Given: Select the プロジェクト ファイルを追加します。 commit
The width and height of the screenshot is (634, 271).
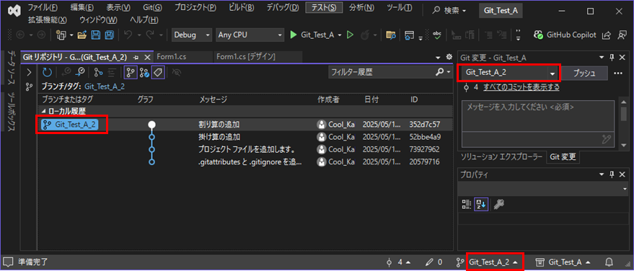Looking at the screenshot, I should [x=245, y=149].
